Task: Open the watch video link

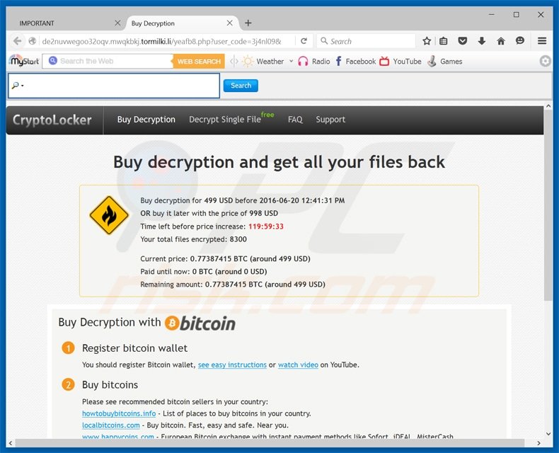Action: [298, 365]
